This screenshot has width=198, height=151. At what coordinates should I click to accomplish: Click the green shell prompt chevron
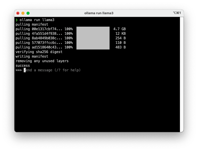click(x=17, y=20)
